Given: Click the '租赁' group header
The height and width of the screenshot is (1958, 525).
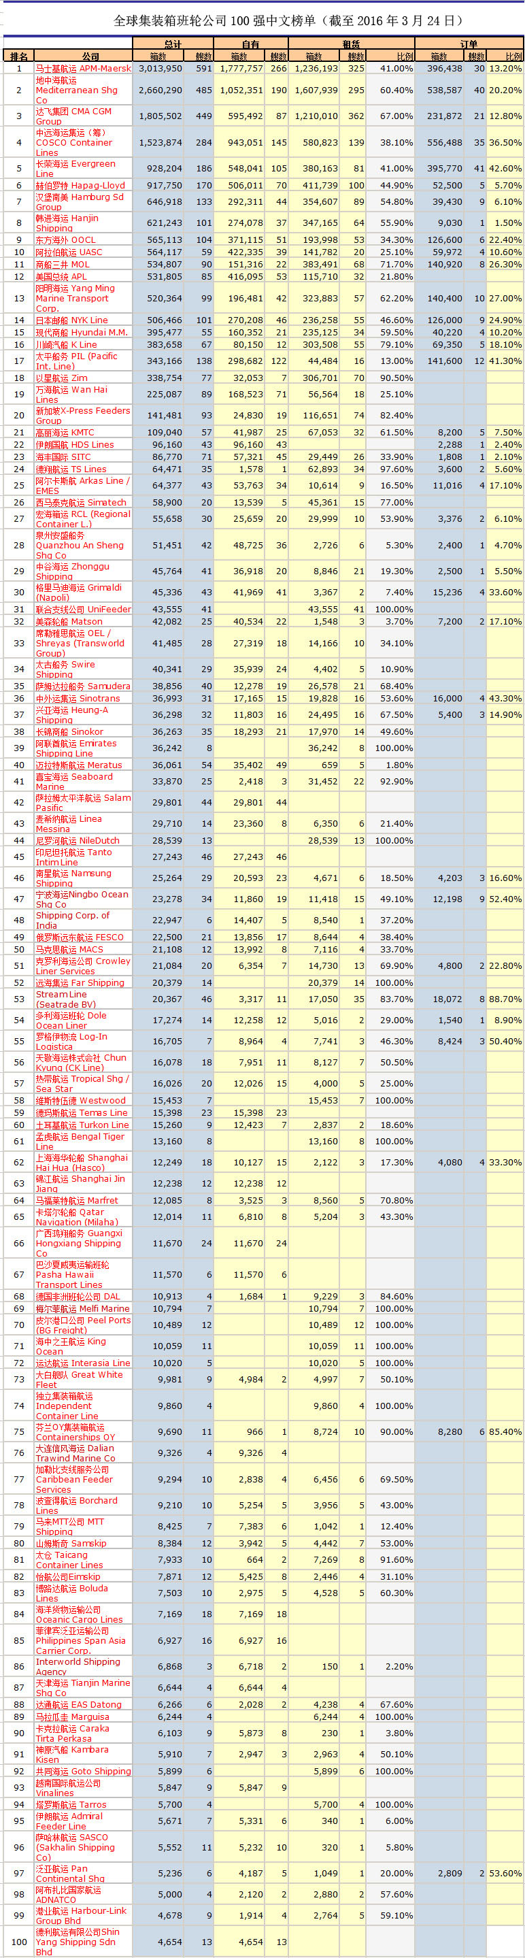Looking at the screenshot, I should [x=351, y=44].
